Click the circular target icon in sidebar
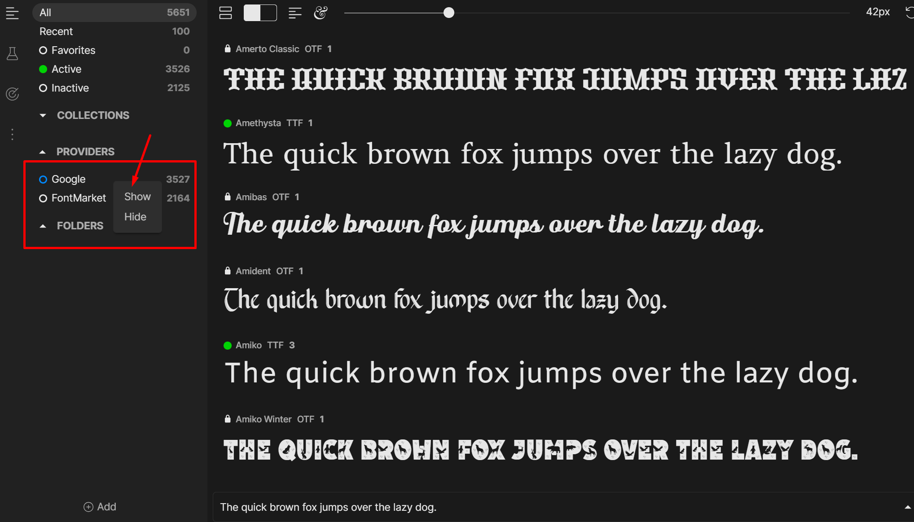The width and height of the screenshot is (914, 522). pos(12,94)
